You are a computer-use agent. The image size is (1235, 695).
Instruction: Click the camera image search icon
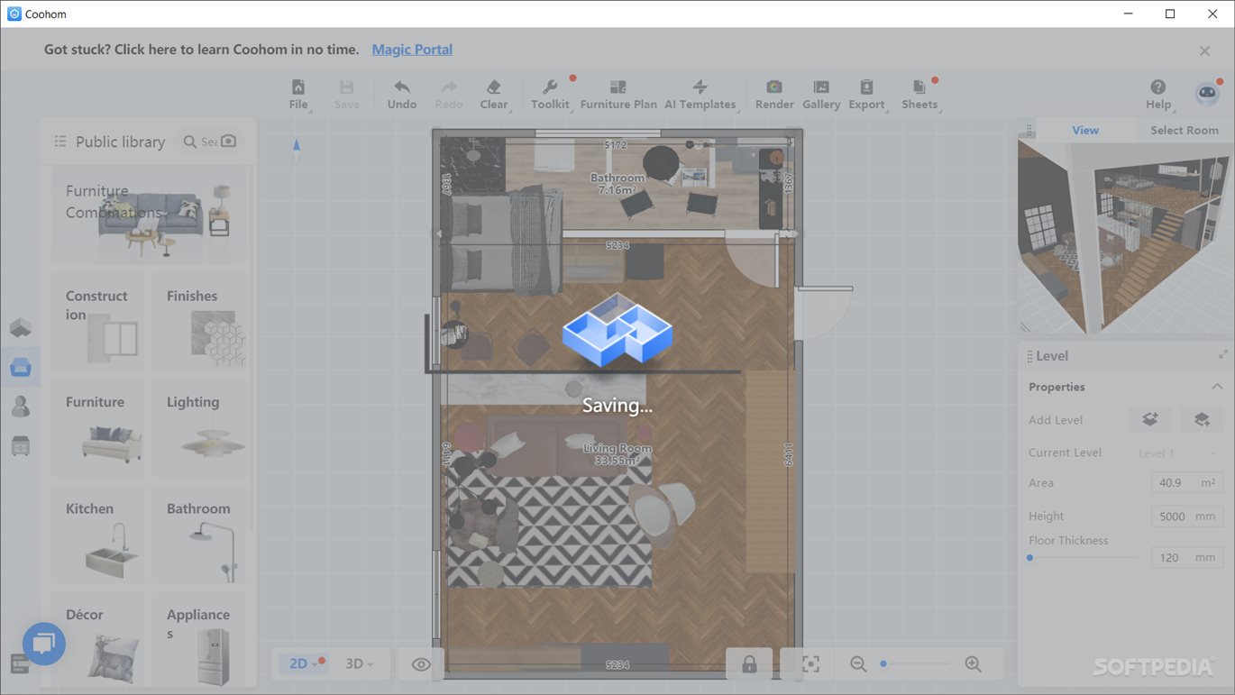point(229,142)
